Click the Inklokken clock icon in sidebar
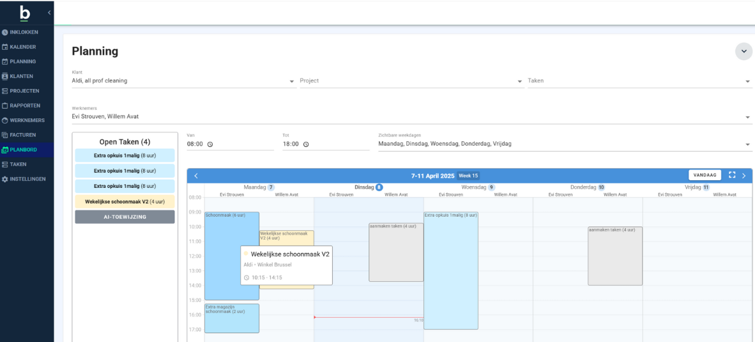 5,32
